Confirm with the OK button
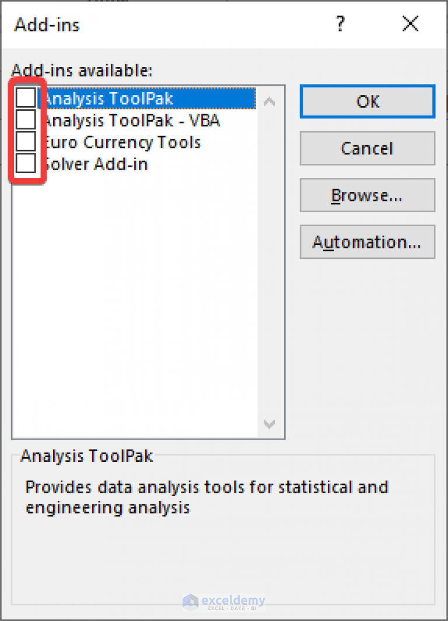 (x=367, y=101)
